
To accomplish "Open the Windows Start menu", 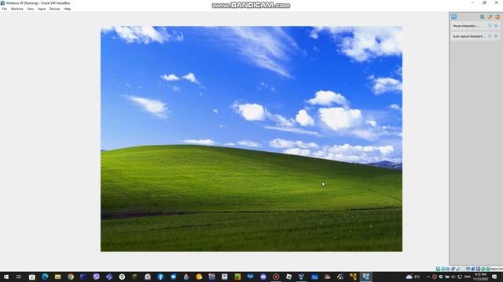I will tap(6, 277).
